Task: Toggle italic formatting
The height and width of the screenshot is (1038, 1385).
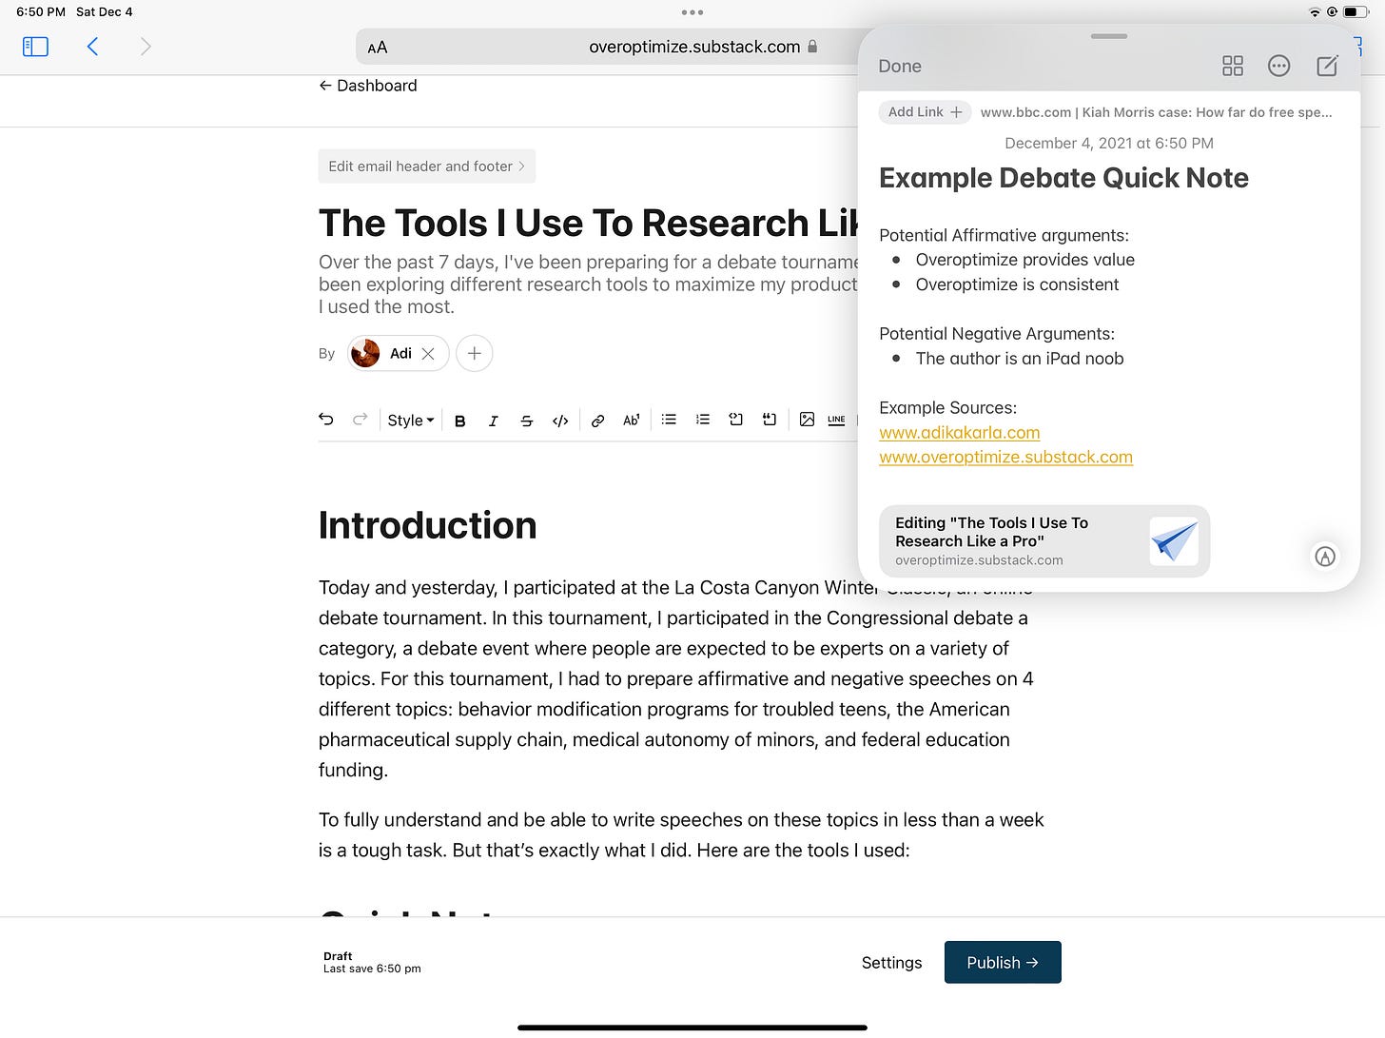Action: pos(493,421)
